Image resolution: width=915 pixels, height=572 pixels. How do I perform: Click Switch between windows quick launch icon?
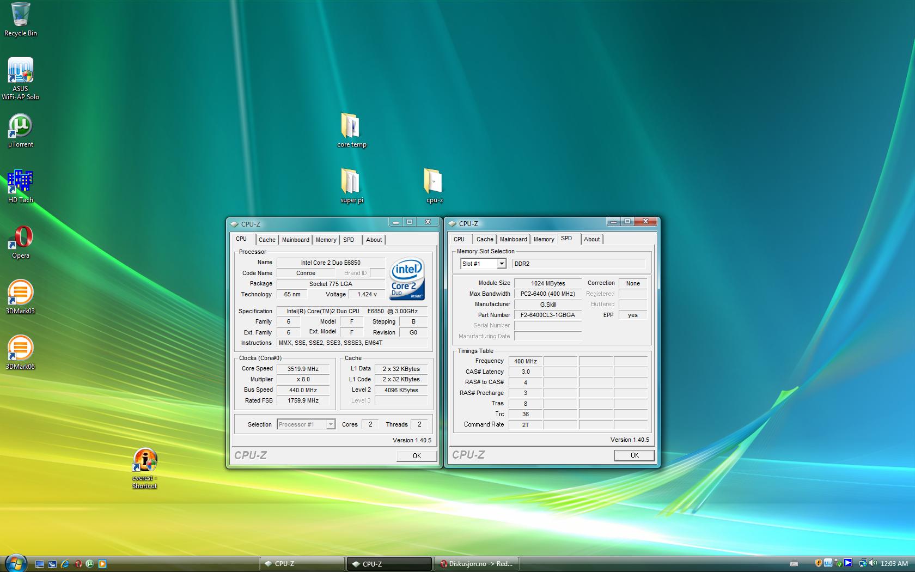pyautogui.click(x=52, y=564)
